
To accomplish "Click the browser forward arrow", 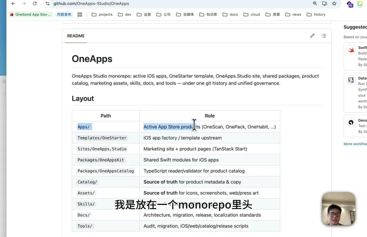I will [x=24, y=3].
